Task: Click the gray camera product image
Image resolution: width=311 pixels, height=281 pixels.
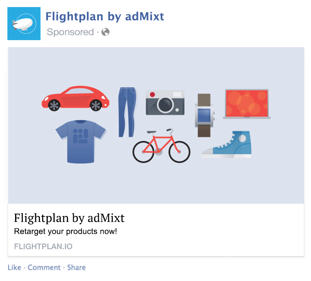Action: (x=165, y=103)
